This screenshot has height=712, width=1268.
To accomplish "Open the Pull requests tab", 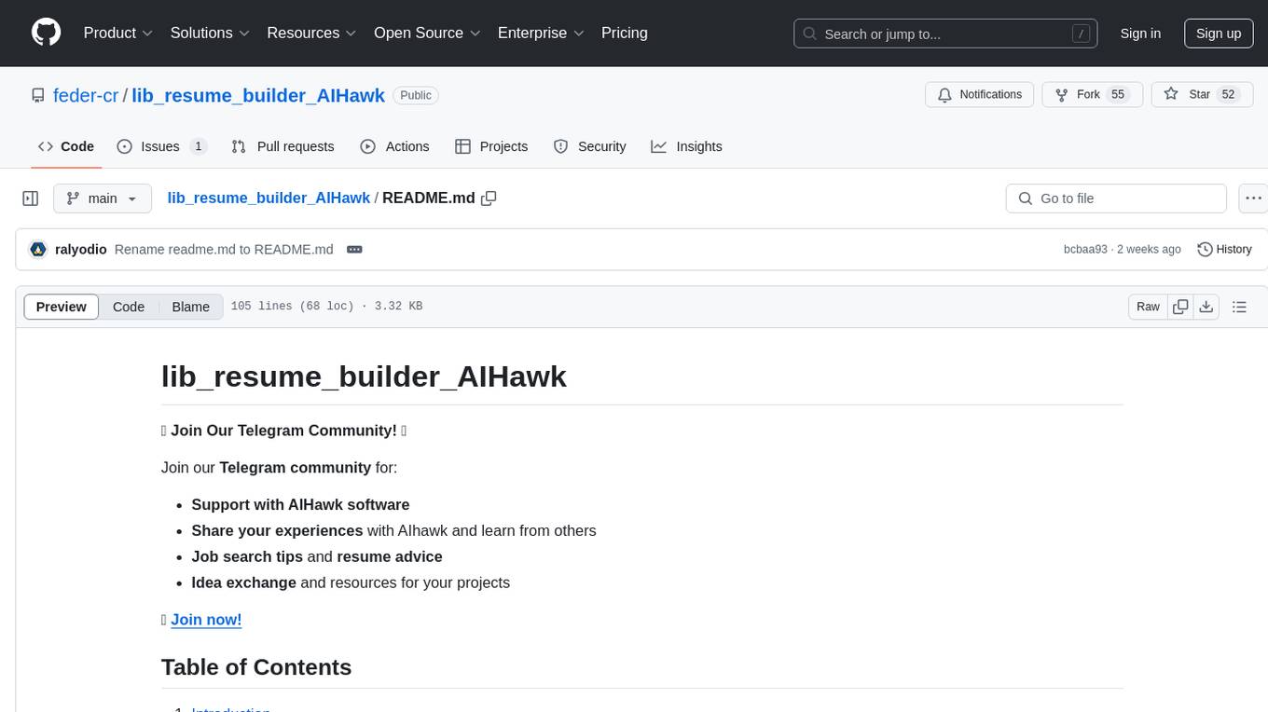I will [x=283, y=146].
